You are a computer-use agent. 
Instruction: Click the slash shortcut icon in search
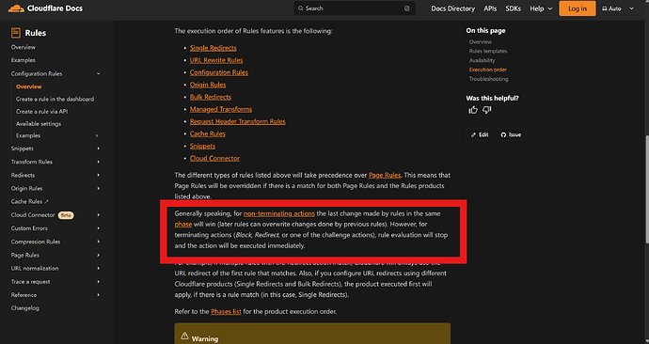[x=407, y=8]
